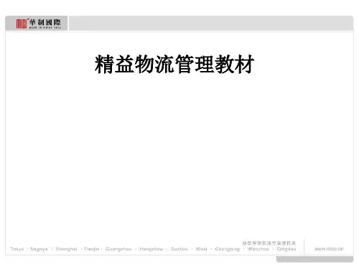Click the Suzhou city label
The width and height of the screenshot is (359, 269).
pyautogui.click(x=179, y=249)
